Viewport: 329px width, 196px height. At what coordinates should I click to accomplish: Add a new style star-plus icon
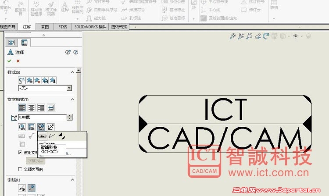pyautogui.click(x=29, y=80)
